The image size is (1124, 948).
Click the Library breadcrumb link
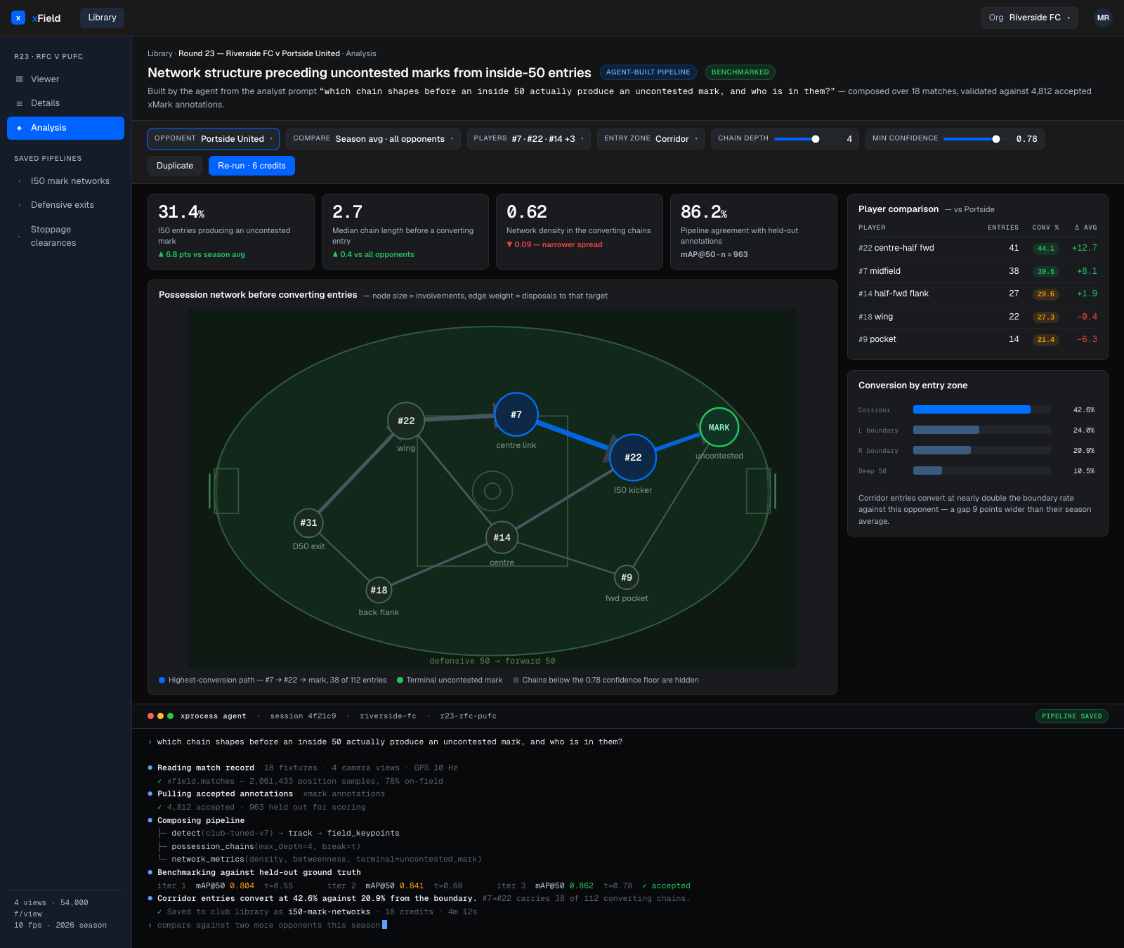[159, 53]
